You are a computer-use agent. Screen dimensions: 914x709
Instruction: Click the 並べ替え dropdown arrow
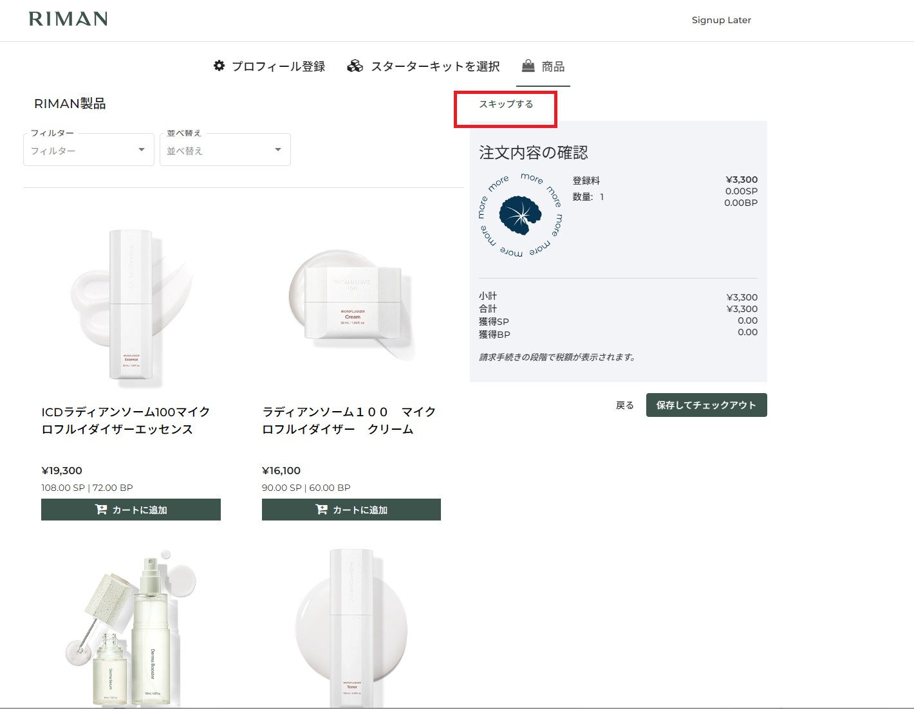point(278,150)
